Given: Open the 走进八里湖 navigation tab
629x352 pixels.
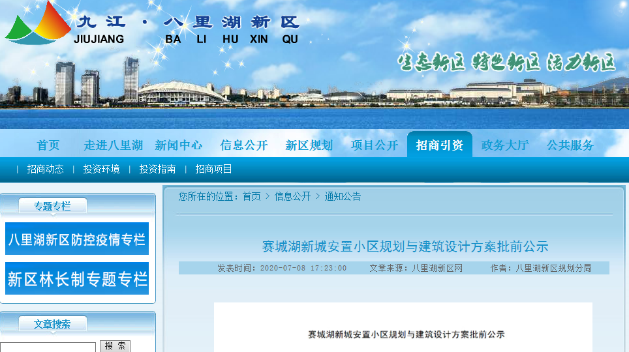Looking at the screenshot, I should tap(114, 145).
